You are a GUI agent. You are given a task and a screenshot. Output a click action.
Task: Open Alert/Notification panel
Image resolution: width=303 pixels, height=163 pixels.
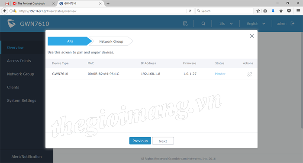[x=26, y=157]
